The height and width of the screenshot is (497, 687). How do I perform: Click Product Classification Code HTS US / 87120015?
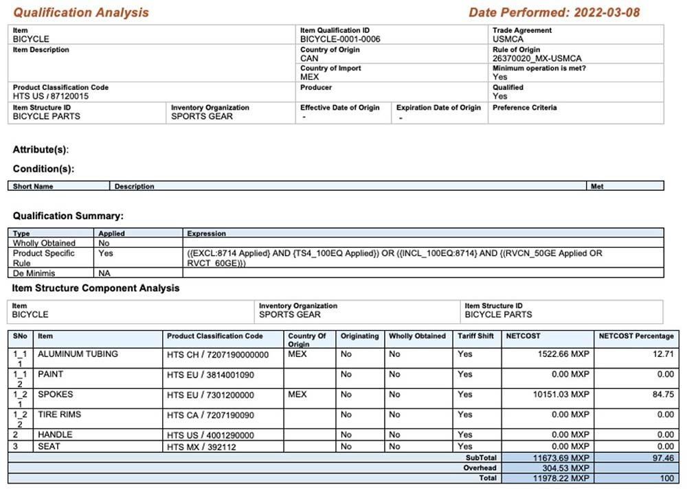pyautogui.click(x=51, y=96)
